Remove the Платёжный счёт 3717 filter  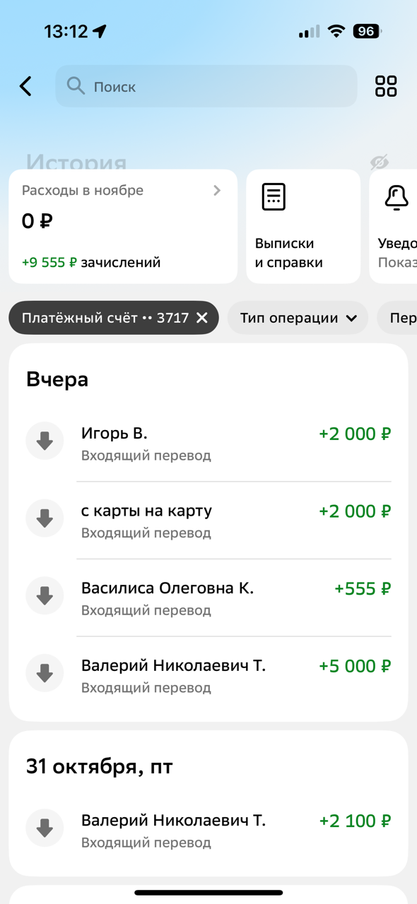(x=201, y=318)
